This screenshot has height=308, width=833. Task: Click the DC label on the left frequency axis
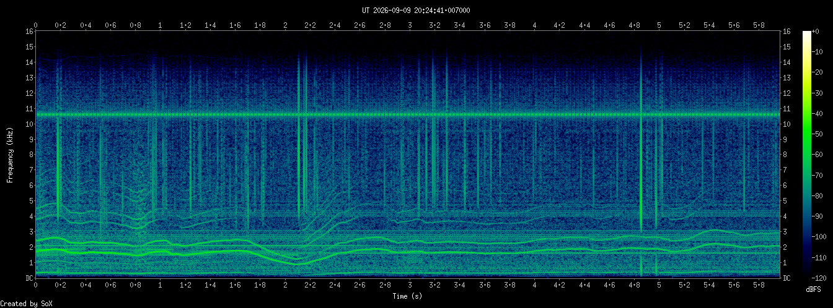(x=29, y=278)
